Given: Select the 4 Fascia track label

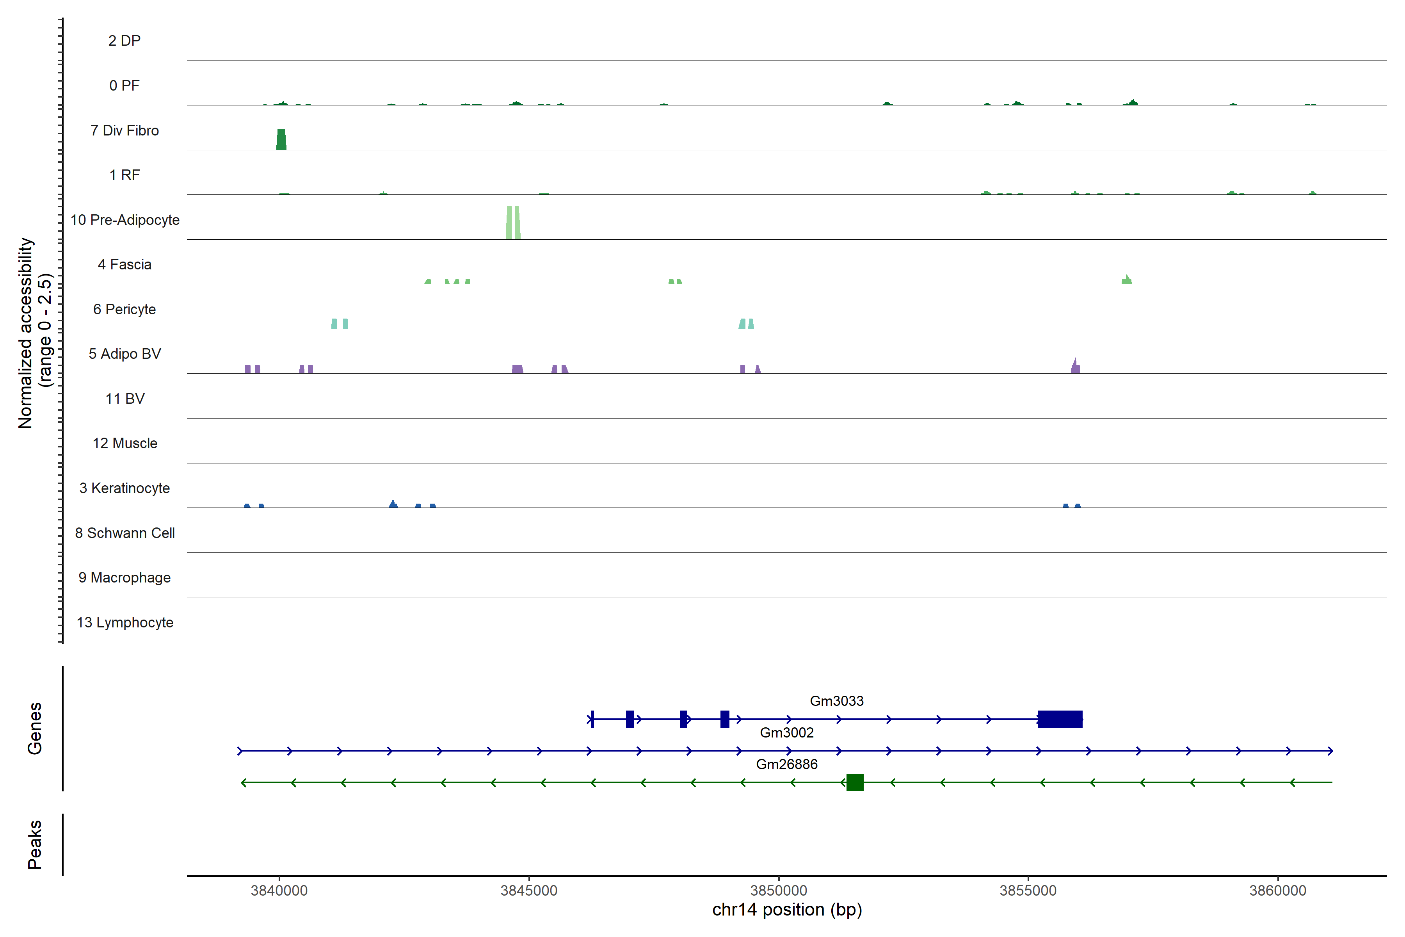Looking at the screenshot, I should point(124,265).
